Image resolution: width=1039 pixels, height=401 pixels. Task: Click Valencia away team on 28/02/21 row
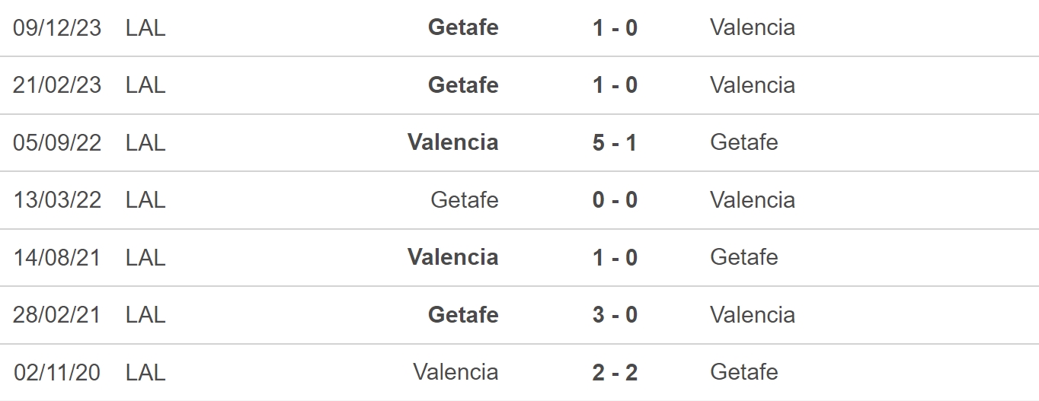753,314
